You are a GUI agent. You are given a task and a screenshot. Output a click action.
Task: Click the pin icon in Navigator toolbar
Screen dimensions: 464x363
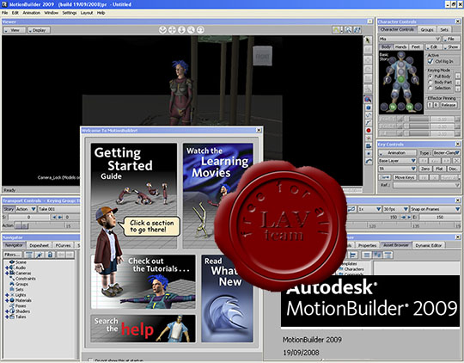[x=40, y=255]
